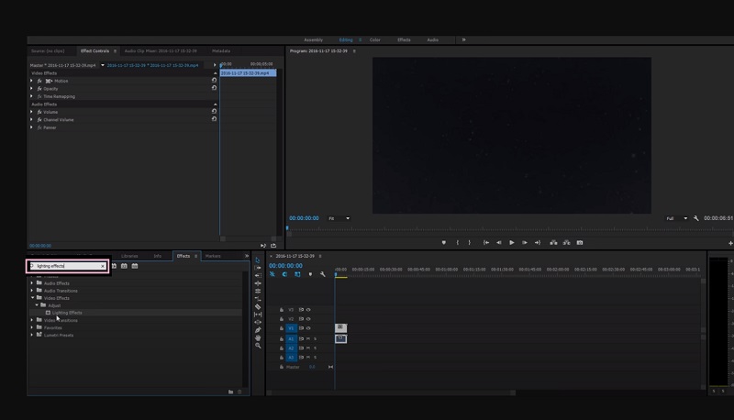734x420 pixels.
Task: Open the Metadata panel tab
Action: [221, 51]
